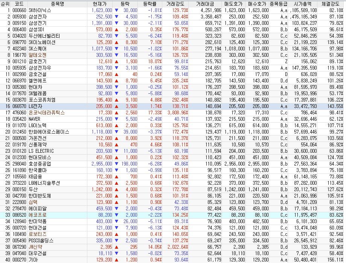Select the 신풍제약 row name

click(x=38, y=144)
